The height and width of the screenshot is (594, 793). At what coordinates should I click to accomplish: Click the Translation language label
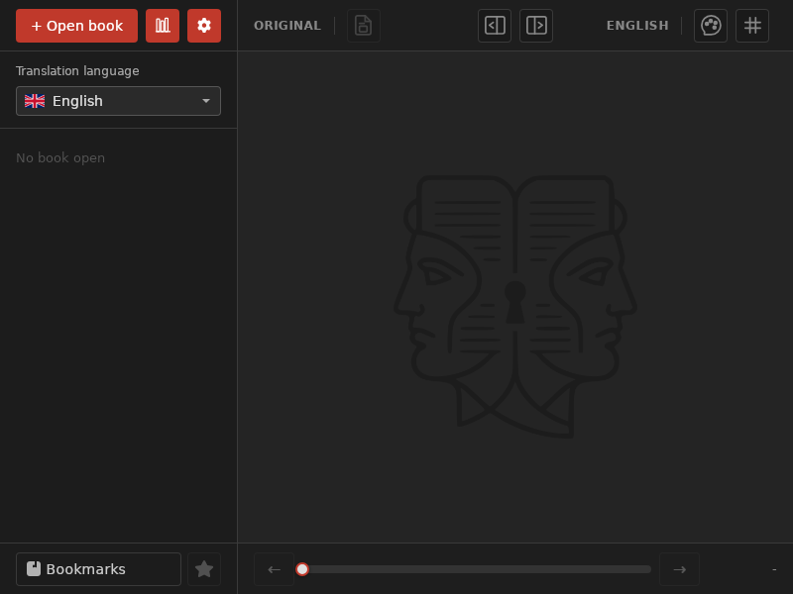click(x=77, y=71)
